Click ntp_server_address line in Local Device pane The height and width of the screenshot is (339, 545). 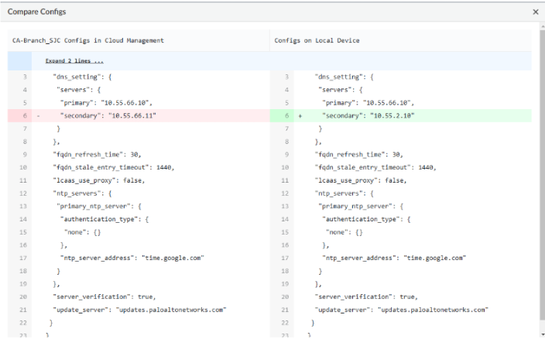tap(395, 258)
